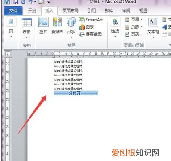Click the first visible 'Word 进行处理文档时' line
The image size is (171, 161).
pyautogui.click(x=69, y=62)
